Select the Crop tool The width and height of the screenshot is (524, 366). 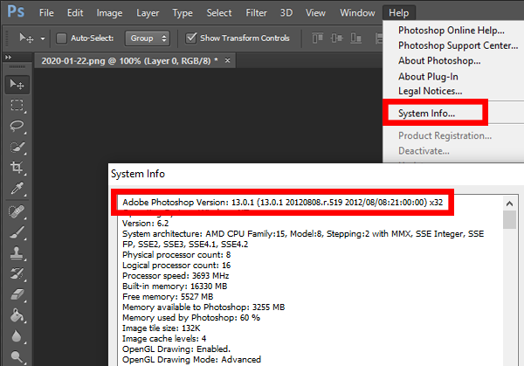17,167
